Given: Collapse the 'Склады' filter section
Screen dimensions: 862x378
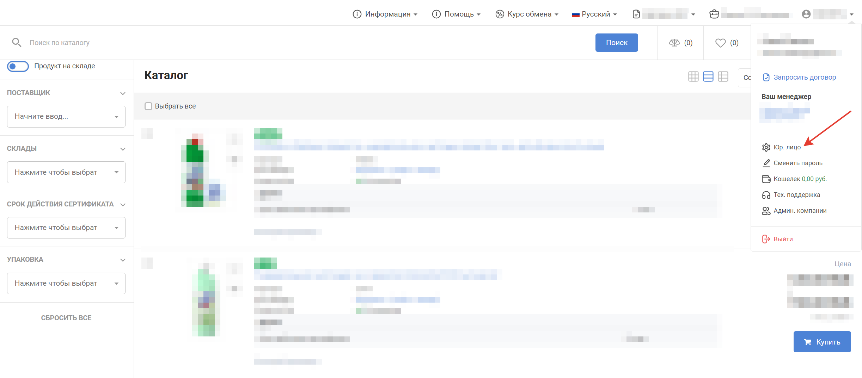Looking at the screenshot, I should 123,149.
